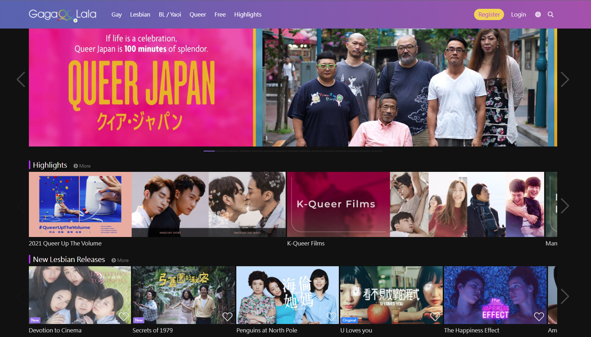Viewport: 591px width, 337px height.
Task: Open the Free menu item
Action: pos(220,14)
